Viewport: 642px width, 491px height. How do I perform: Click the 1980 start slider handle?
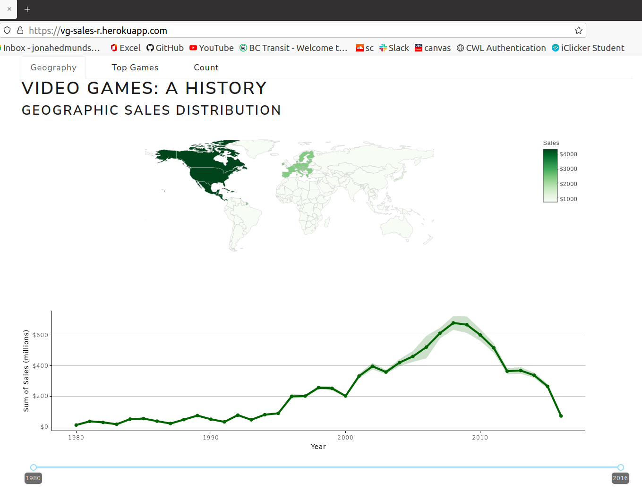[x=34, y=467]
